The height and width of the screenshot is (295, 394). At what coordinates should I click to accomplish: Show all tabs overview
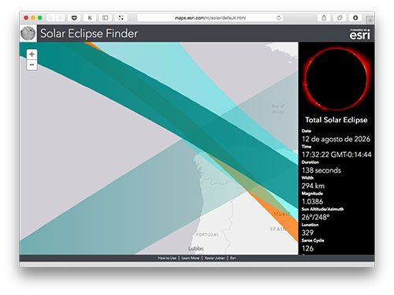[x=340, y=18]
